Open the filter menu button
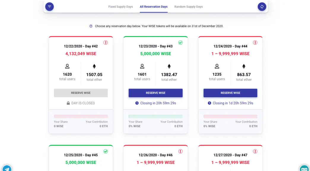This screenshot has height=171, width=310. coord(50,7)
